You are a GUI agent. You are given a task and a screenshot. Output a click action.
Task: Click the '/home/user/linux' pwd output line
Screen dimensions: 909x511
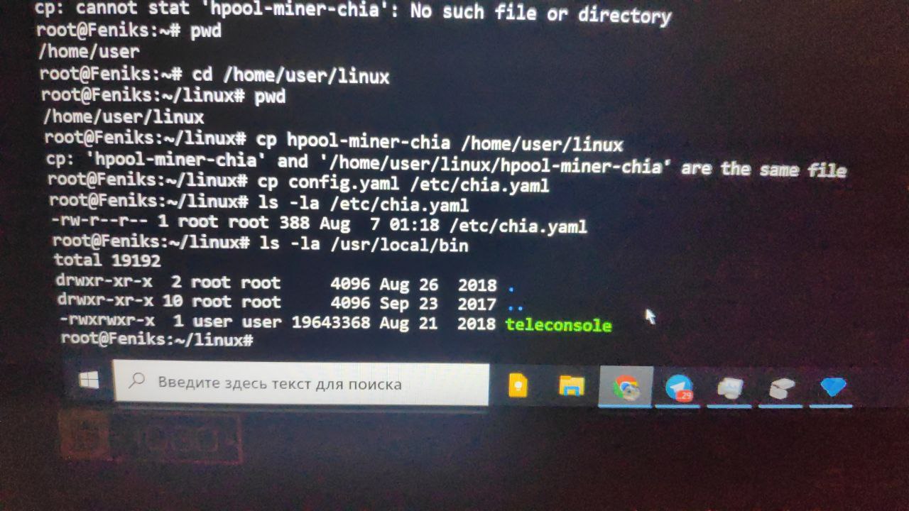(x=124, y=116)
